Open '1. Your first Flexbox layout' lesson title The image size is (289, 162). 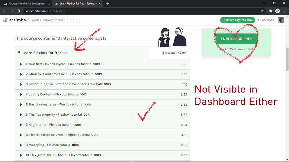[x=59, y=64]
